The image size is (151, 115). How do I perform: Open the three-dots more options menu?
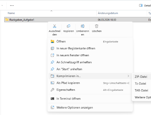12,5
